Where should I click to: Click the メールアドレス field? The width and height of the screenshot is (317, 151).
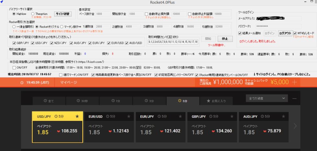(278, 18)
